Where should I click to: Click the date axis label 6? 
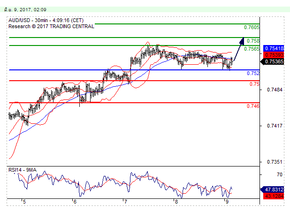click(75, 202)
